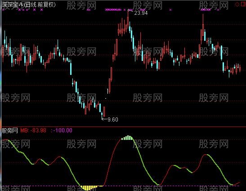The width and height of the screenshot is (246, 191).
Task: Click the 股旁网 indicator name label
Action: [x=10, y=130]
